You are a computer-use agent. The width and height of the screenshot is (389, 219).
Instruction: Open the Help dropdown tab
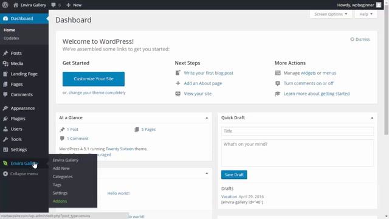(366, 14)
